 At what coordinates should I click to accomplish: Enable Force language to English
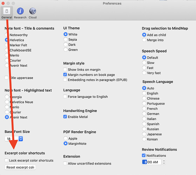[x=65, y=96]
